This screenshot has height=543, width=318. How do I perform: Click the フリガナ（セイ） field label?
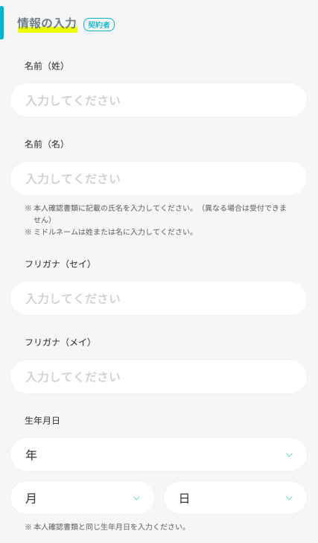click(x=58, y=264)
